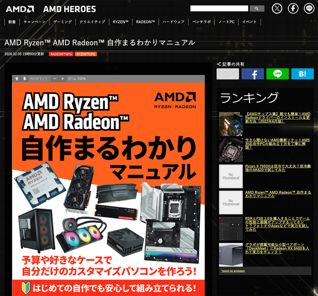Open the AMD logo in the site header
The width and height of the screenshot is (318, 296).
[x=20, y=9]
